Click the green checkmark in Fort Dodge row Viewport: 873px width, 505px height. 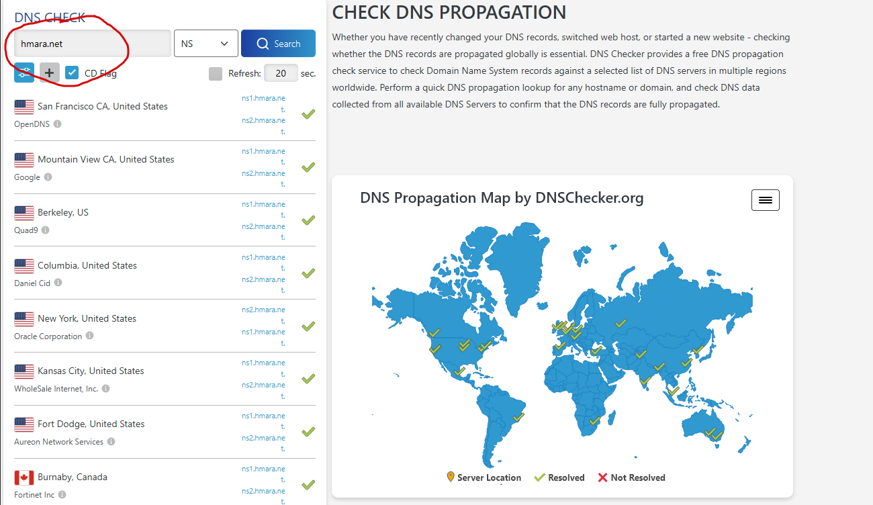pyautogui.click(x=308, y=432)
